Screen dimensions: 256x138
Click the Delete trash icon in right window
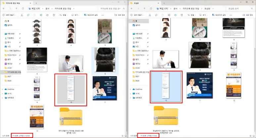(182, 15)
